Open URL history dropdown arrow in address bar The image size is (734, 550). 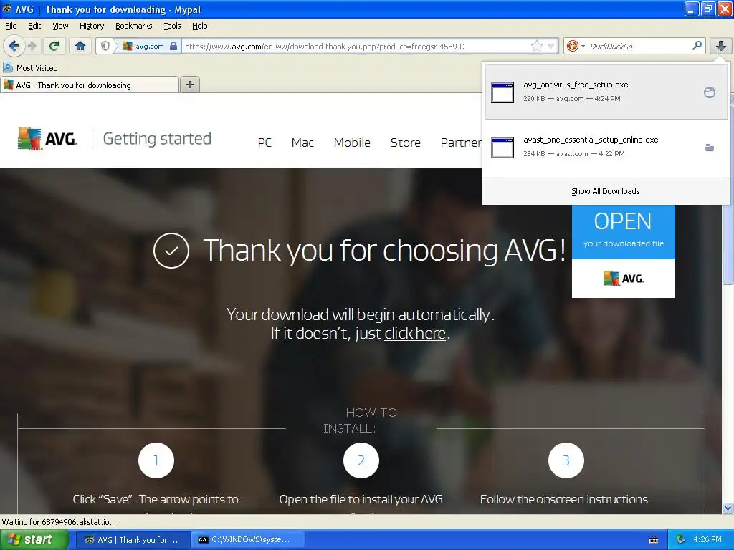point(551,46)
